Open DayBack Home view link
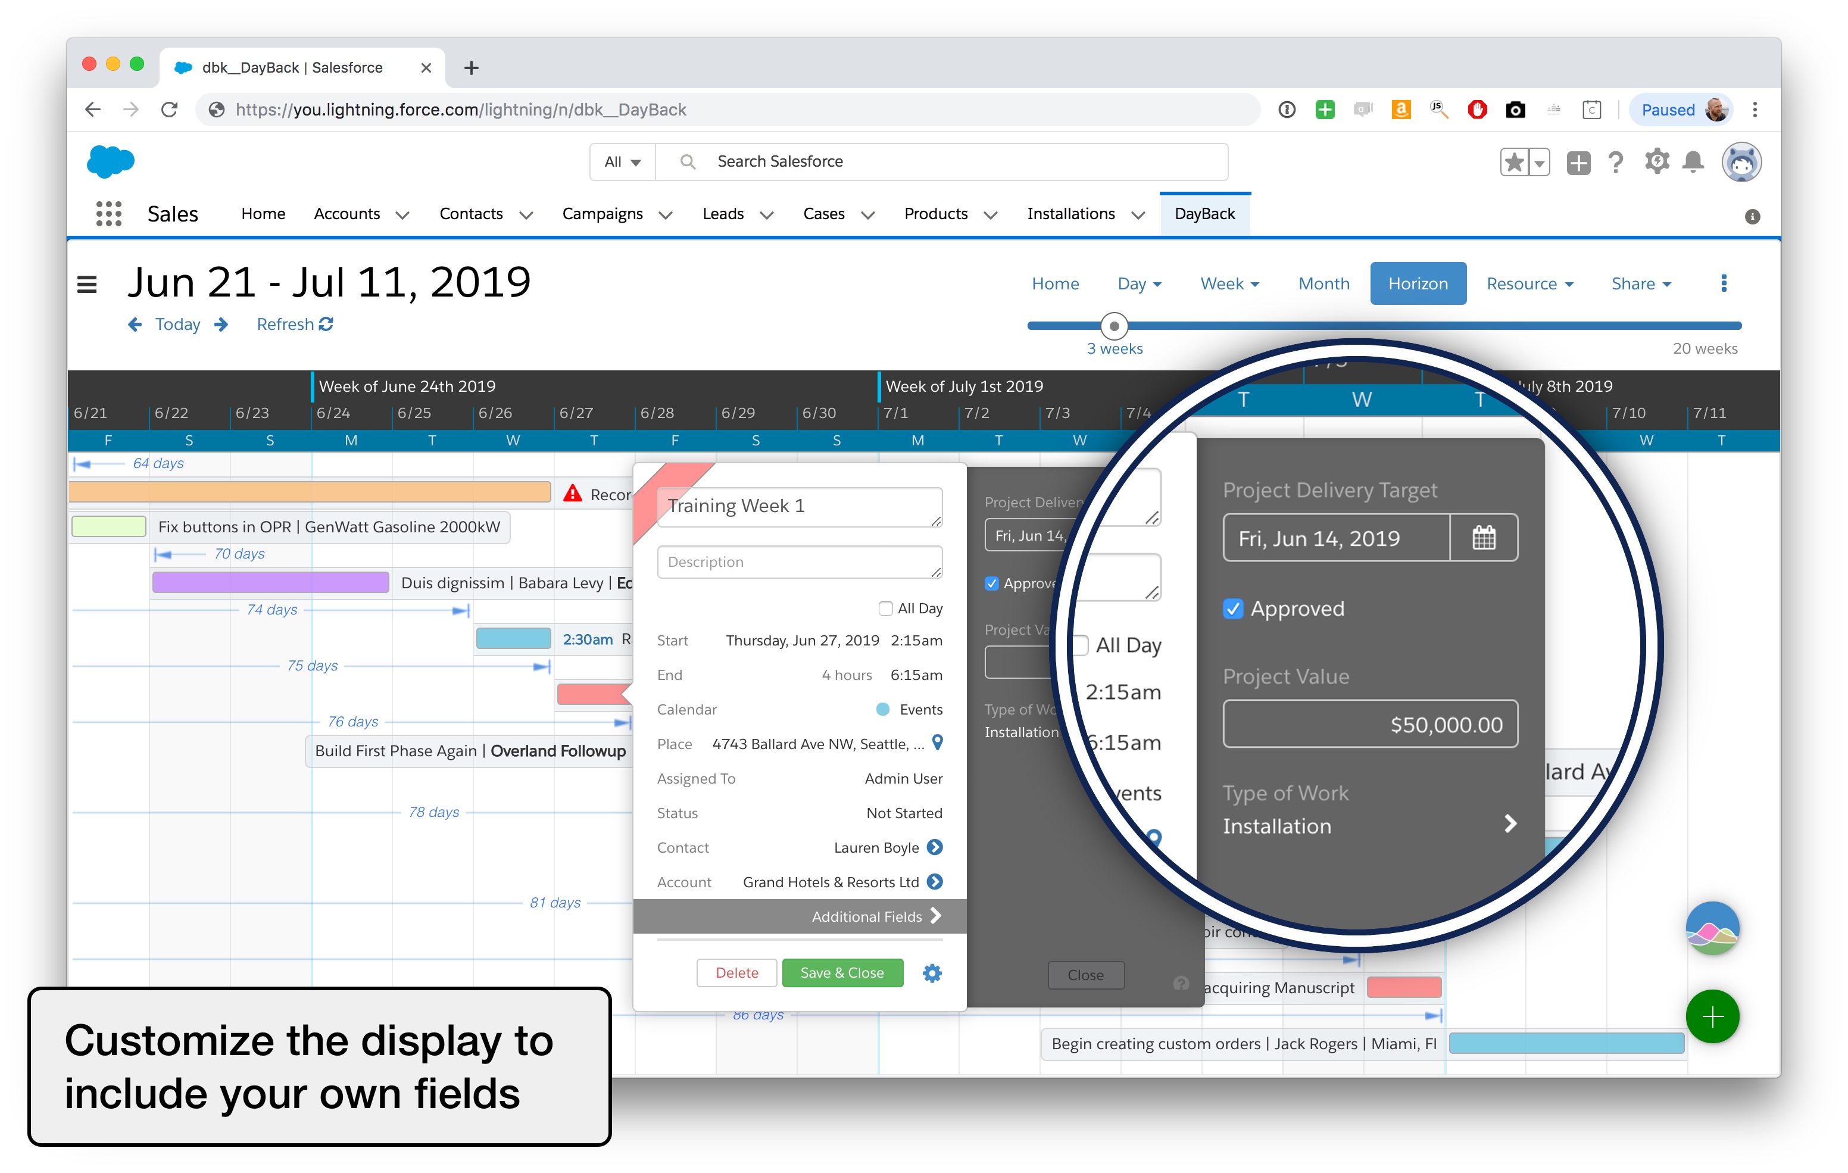Viewport: 1848px width, 1173px height. click(x=1054, y=283)
